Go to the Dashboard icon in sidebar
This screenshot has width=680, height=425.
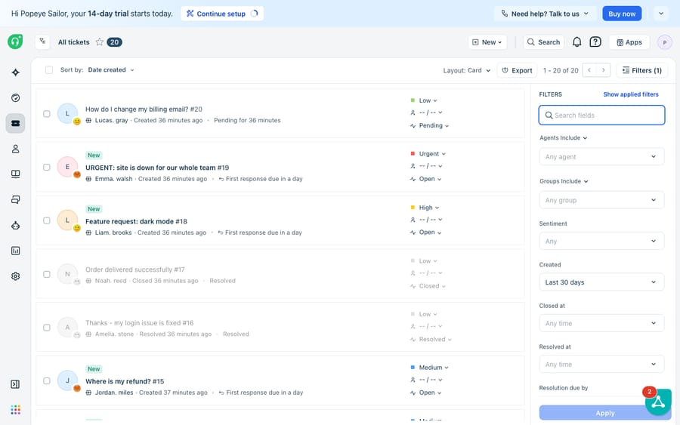pos(16,98)
